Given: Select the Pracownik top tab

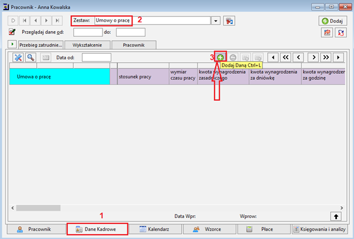Looking at the screenshot, I should [134, 45].
